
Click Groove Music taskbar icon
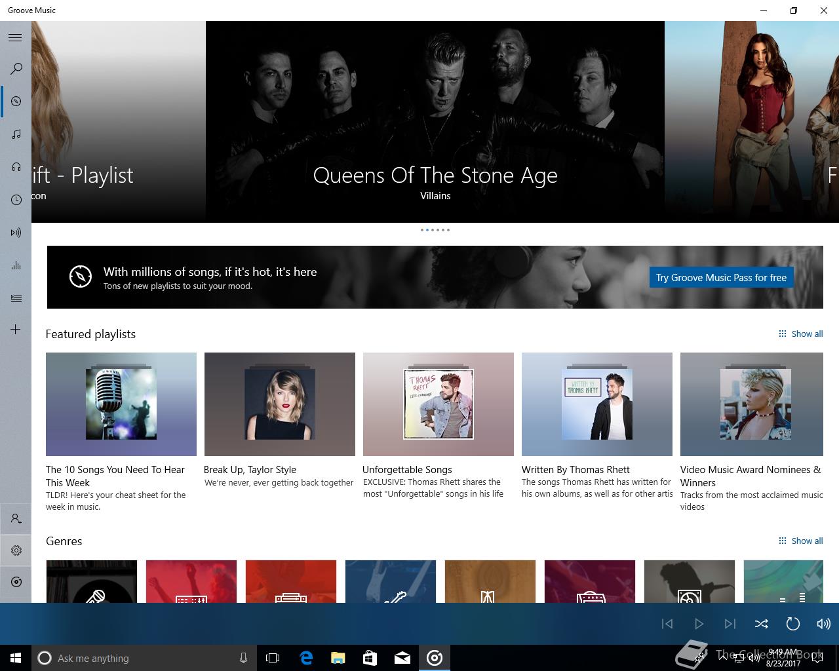point(435,658)
